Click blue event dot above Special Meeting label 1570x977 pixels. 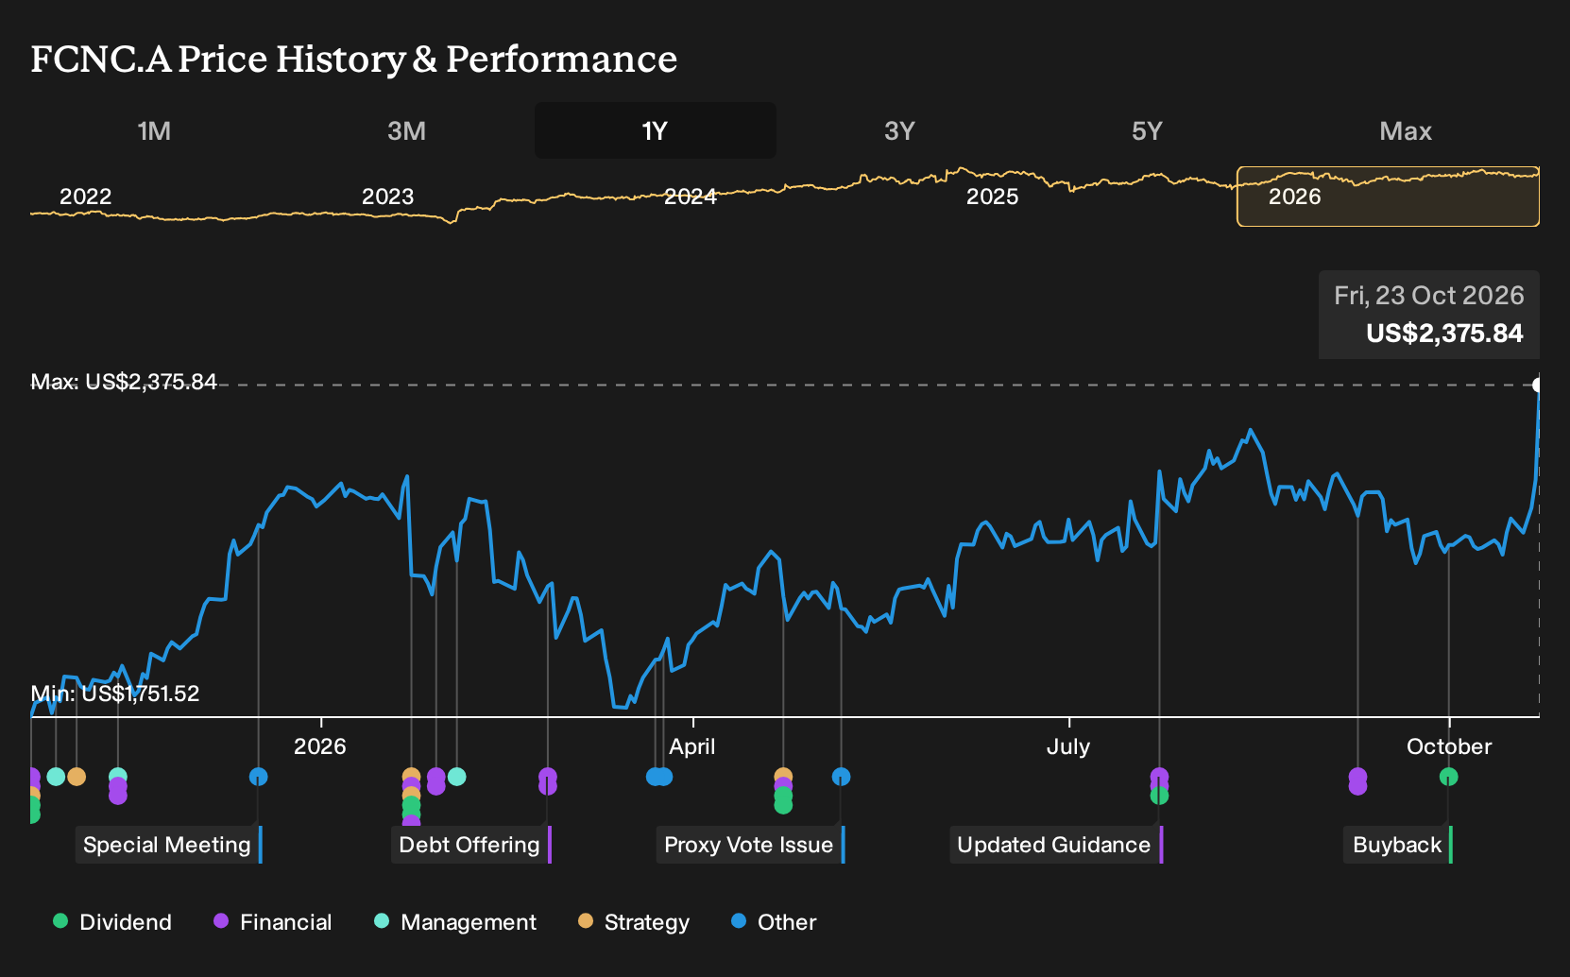(259, 777)
